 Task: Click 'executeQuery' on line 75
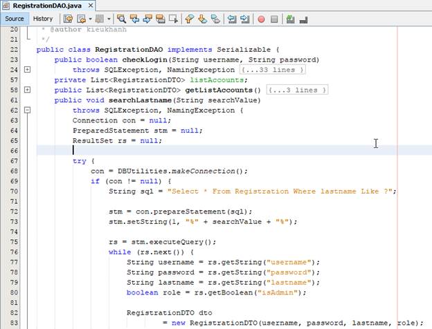click(176, 242)
